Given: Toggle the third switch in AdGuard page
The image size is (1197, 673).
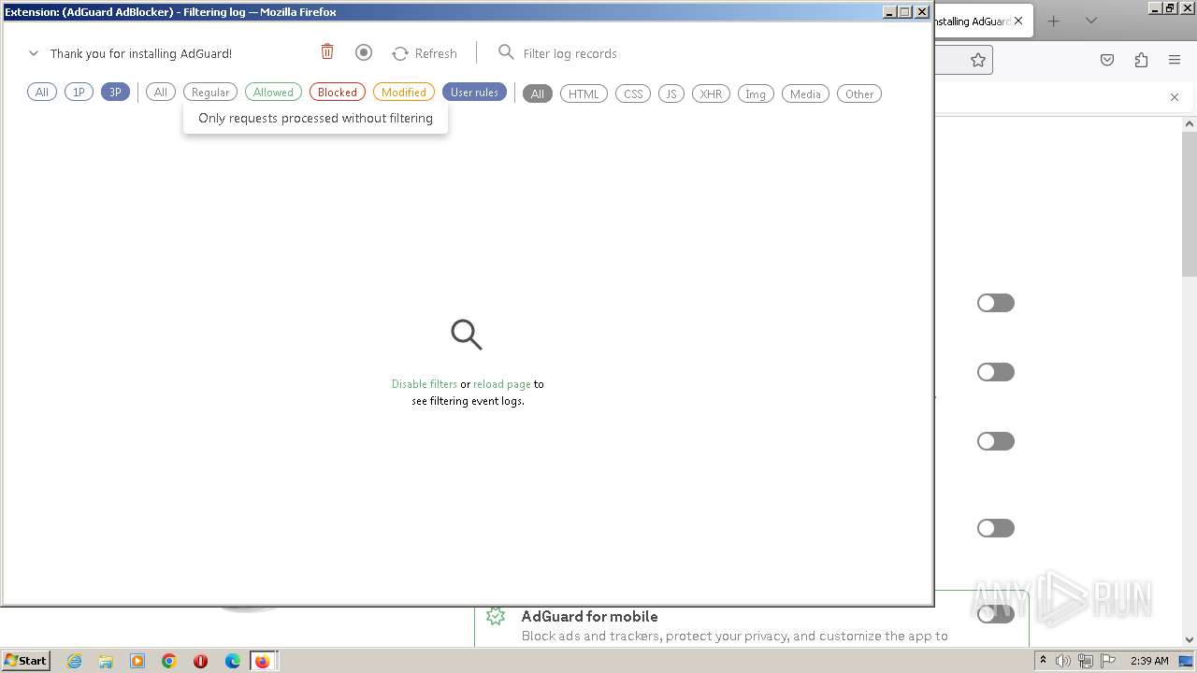Looking at the screenshot, I should click(x=996, y=441).
